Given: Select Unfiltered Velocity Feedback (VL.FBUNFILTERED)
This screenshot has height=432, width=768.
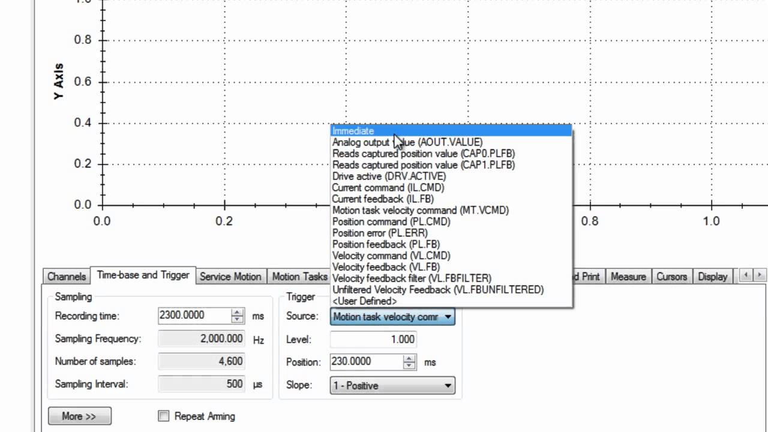Looking at the screenshot, I should (451, 290).
